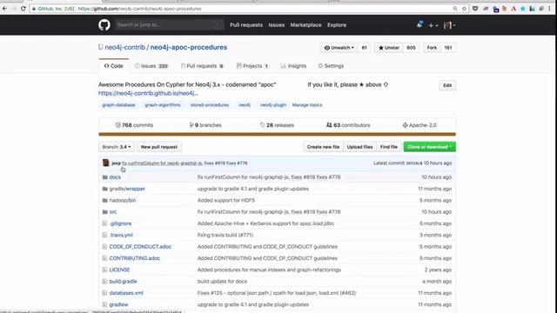Click Manage topics link
Viewport: 557px width, 313px height.
pyautogui.click(x=307, y=105)
